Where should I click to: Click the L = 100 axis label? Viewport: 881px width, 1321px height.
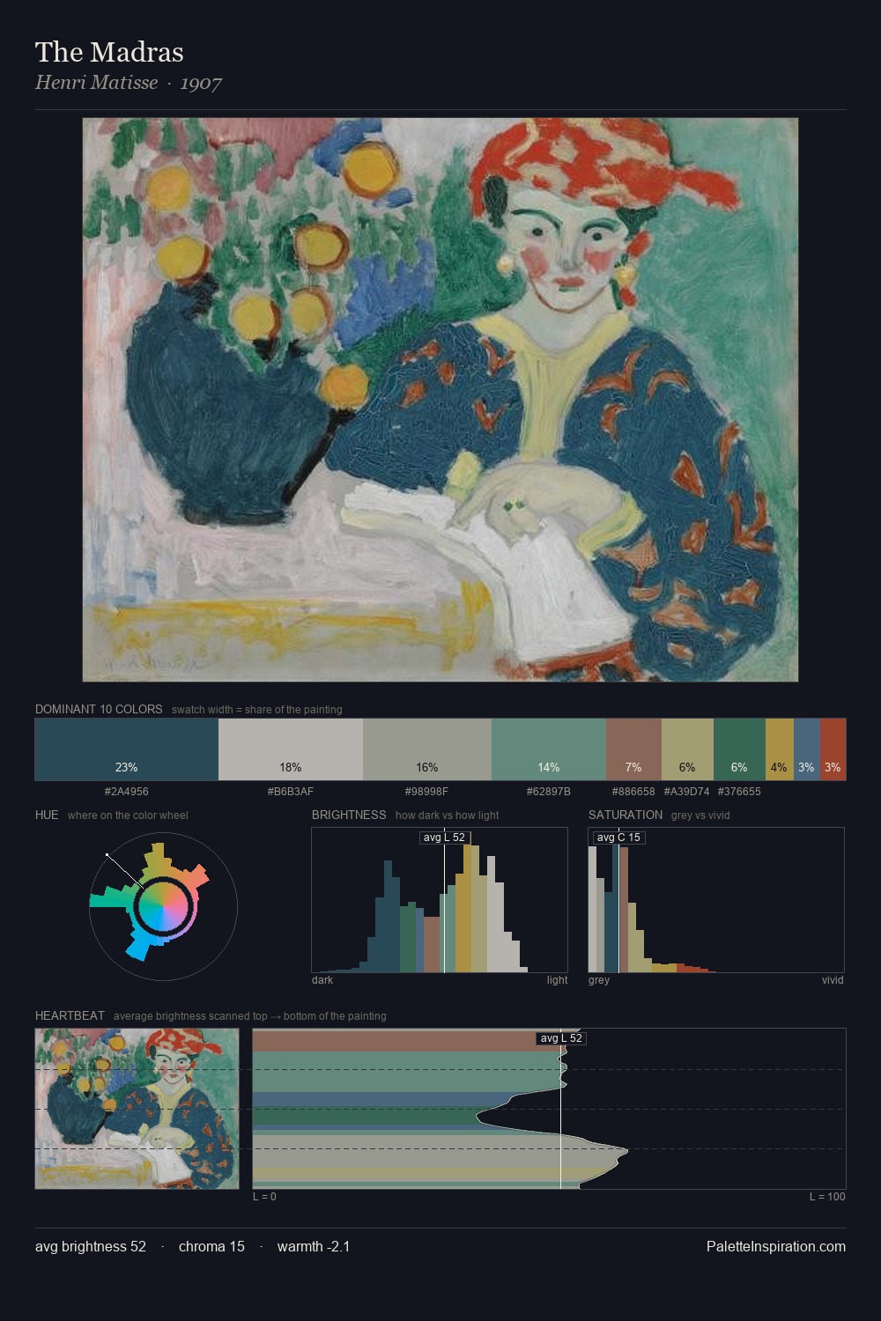tap(827, 1197)
